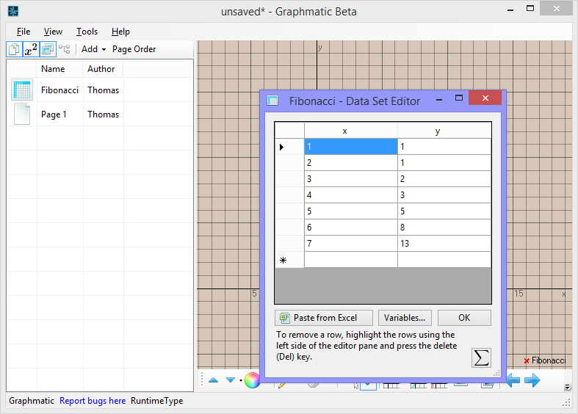The width and height of the screenshot is (578, 414).
Task: Click the sigma statistics button
Action: point(481,357)
